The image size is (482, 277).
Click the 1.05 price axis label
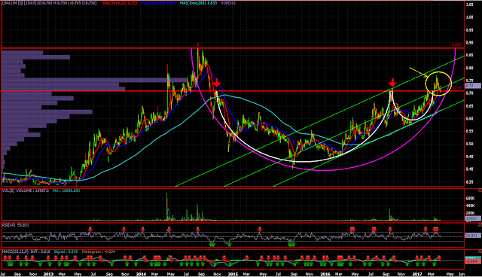pyautogui.click(x=469, y=5)
